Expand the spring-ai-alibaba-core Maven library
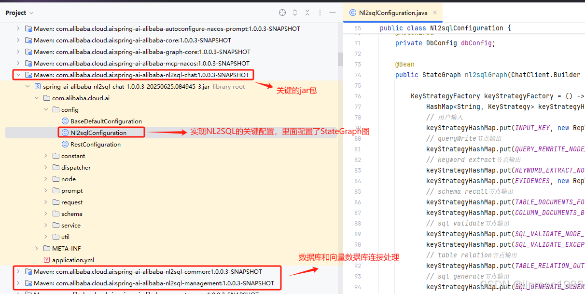The width and height of the screenshot is (585, 294). tap(18, 40)
